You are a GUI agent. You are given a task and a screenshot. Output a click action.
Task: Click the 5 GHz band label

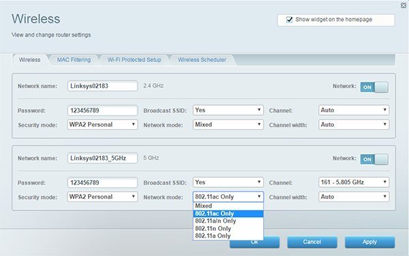151,158
